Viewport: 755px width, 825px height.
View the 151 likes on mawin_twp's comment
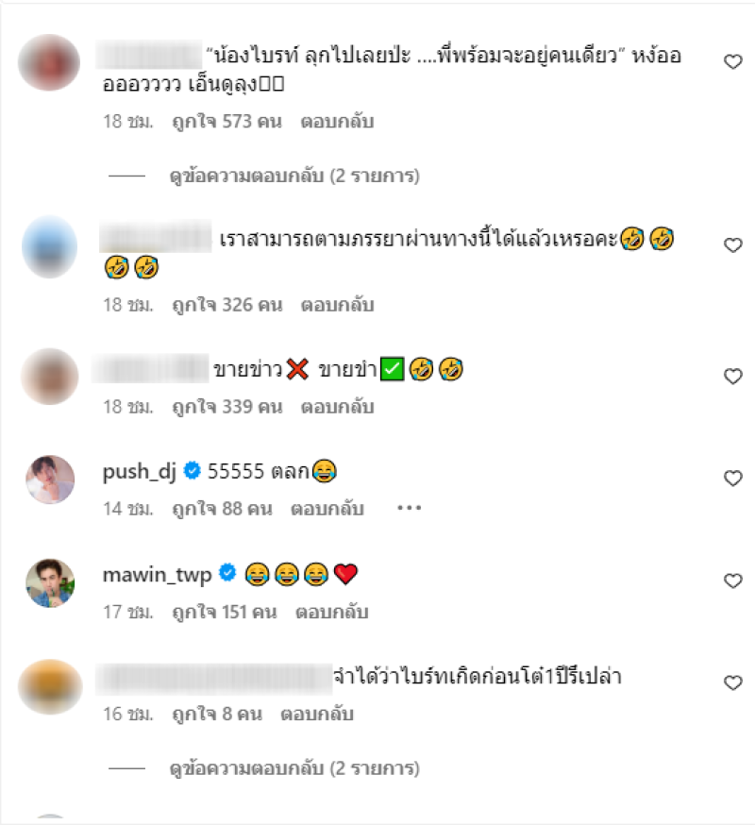[x=225, y=612]
